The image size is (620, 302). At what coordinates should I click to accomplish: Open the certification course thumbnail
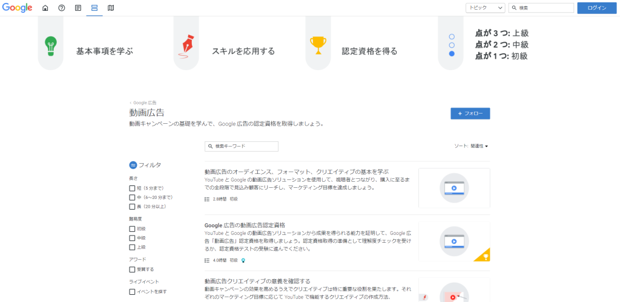(x=454, y=241)
